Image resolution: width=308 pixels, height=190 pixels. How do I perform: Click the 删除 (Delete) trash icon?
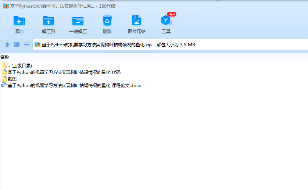(107, 21)
